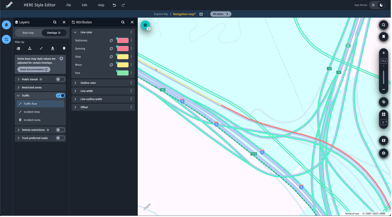Open Queuing color swatch
Image resolution: width=392 pixels, height=217 pixels.
point(123,49)
